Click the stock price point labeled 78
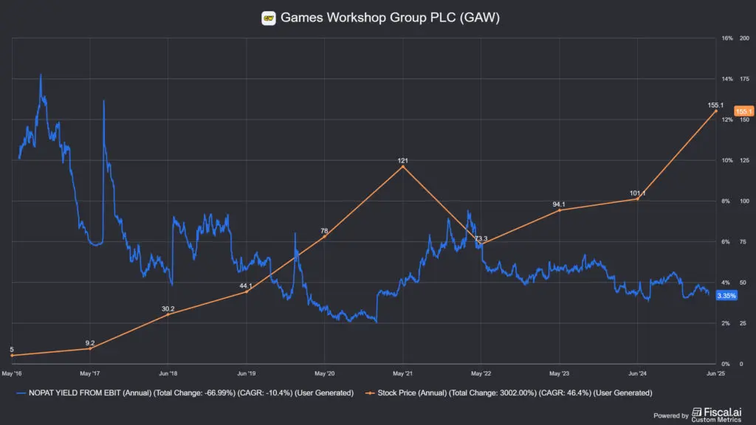The image size is (756, 425). (x=325, y=237)
